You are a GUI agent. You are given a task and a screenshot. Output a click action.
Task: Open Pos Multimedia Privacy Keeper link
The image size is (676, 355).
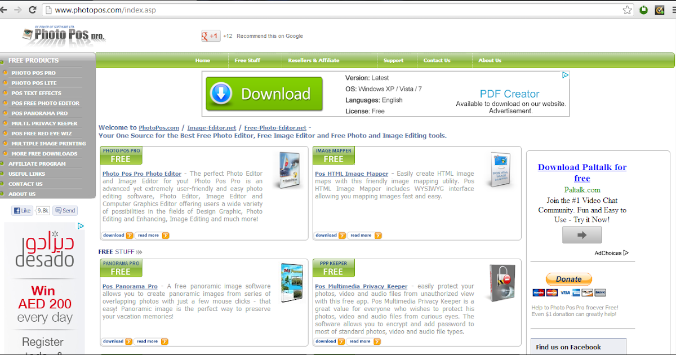click(x=361, y=286)
